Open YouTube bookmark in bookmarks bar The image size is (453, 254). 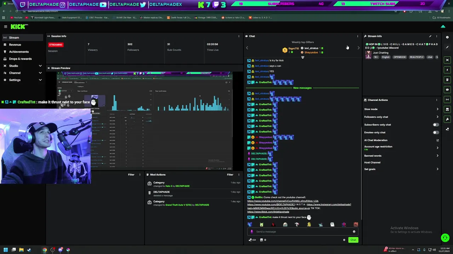[16, 18]
